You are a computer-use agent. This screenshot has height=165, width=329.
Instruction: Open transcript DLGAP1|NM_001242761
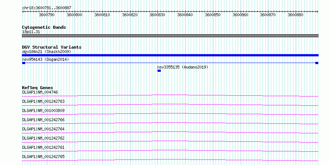click(x=43, y=147)
